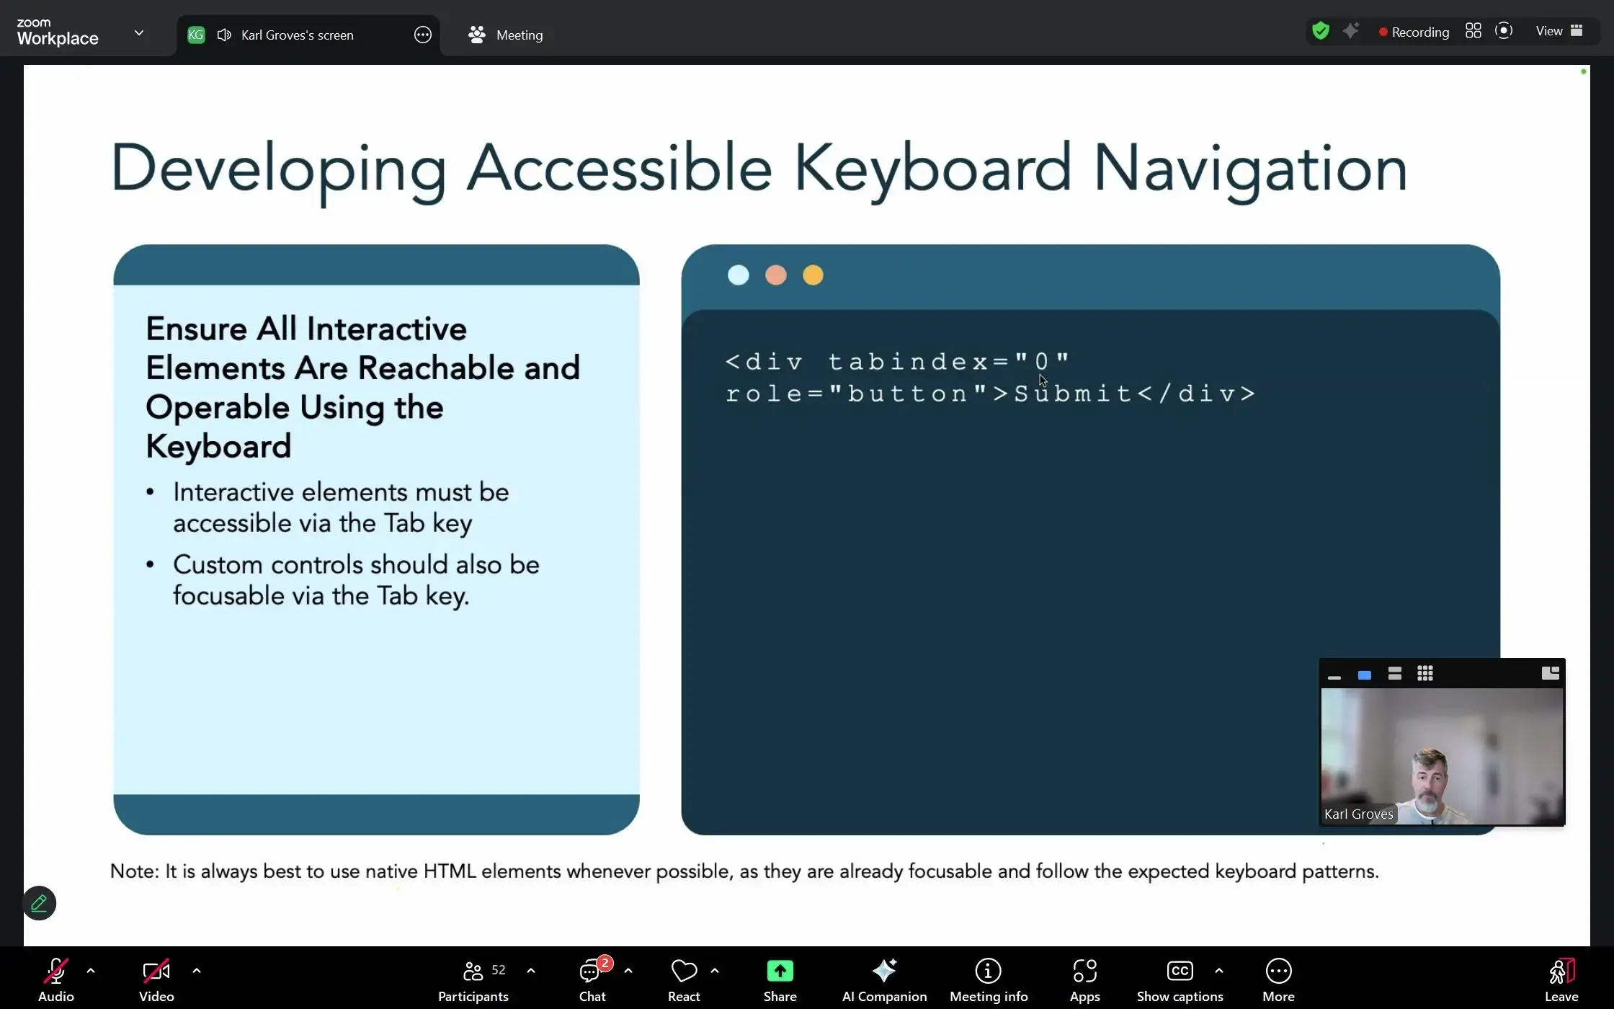Expand caption options caret
This screenshot has width=1614, height=1009.
(1219, 971)
